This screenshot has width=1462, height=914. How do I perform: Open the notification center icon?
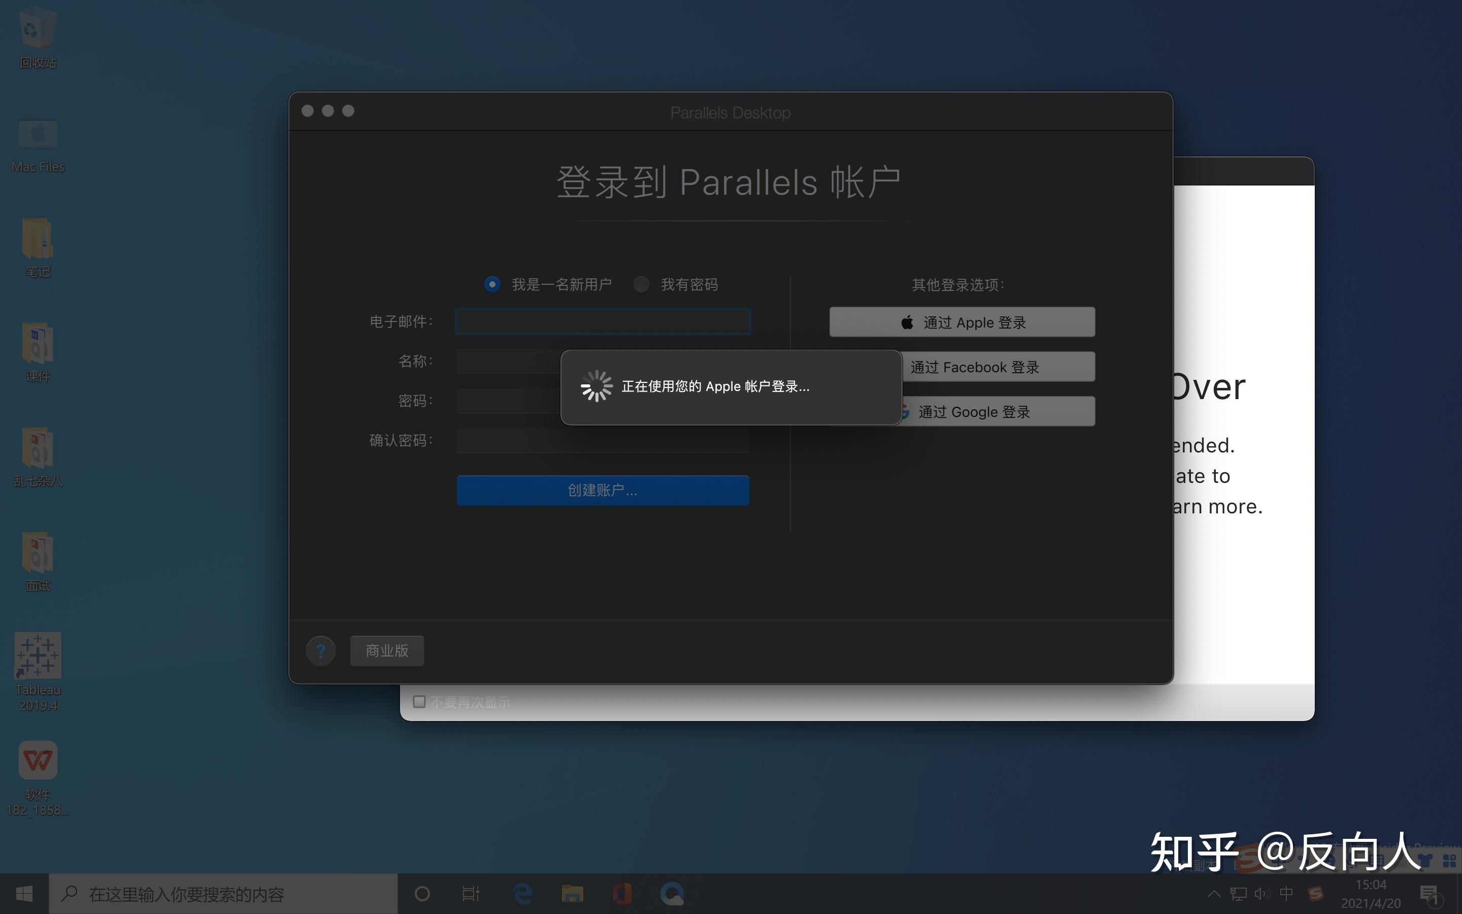click(x=1430, y=895)
